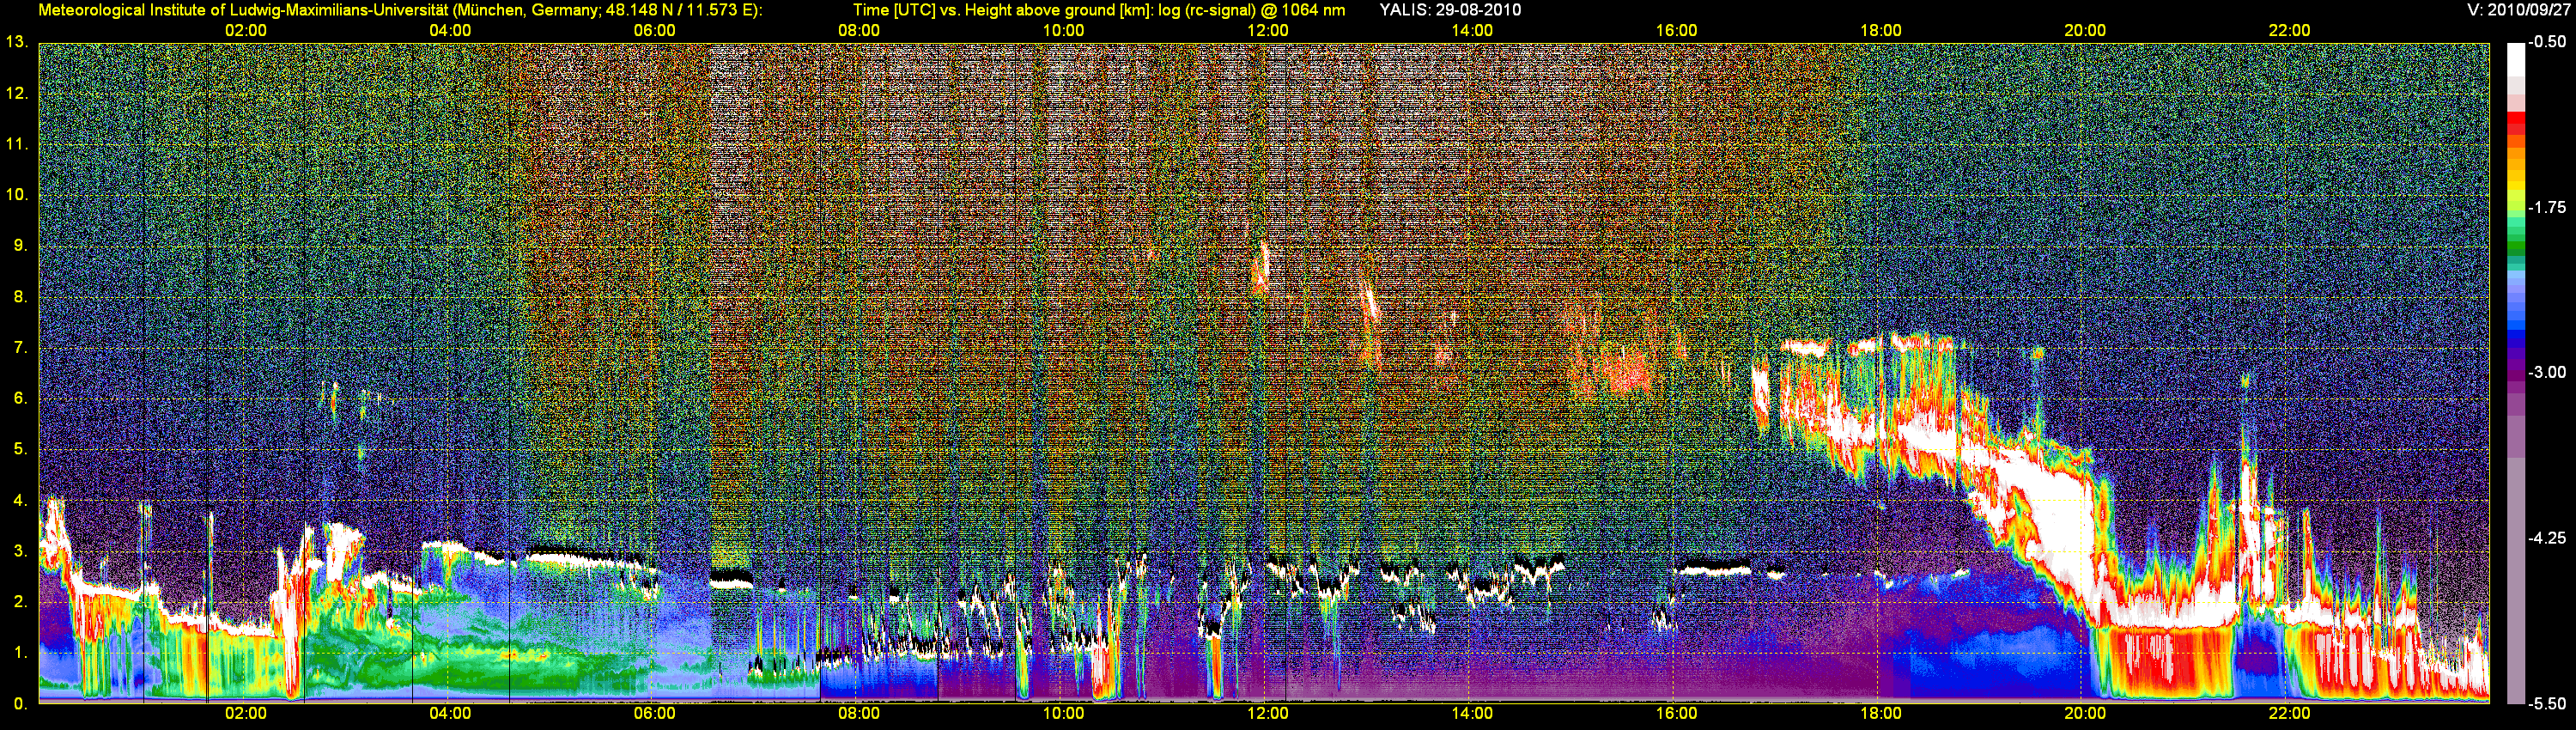Click the 02:00 label on the bottom time axis
This screenshot has height=730, width=2576.
[246, 713]
